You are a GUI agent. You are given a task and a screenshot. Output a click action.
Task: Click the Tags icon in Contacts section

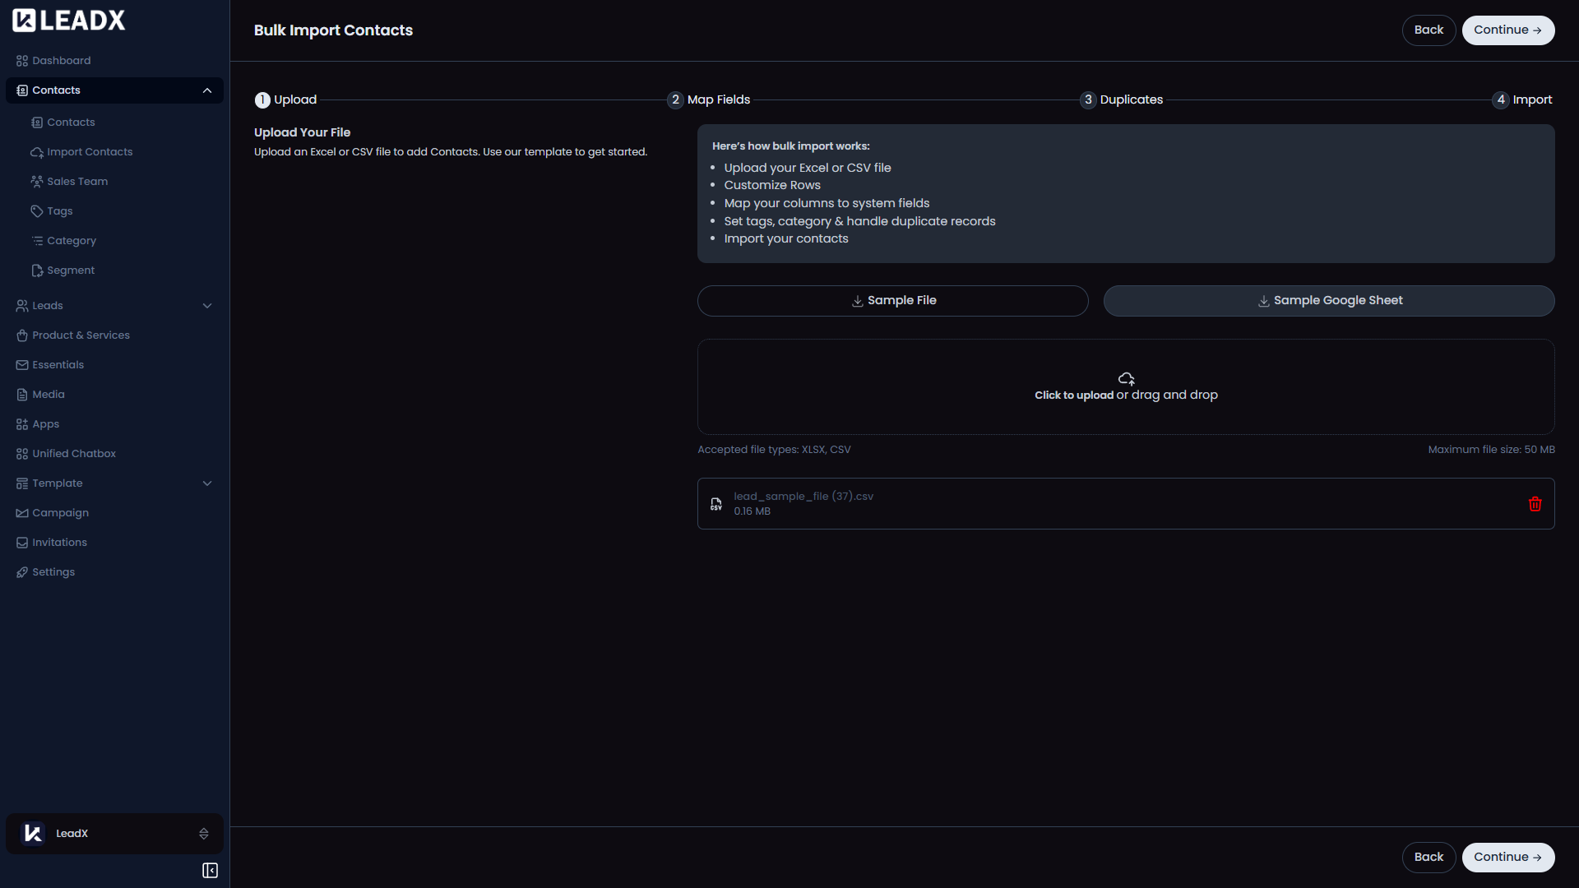click(x=37, y=210)
